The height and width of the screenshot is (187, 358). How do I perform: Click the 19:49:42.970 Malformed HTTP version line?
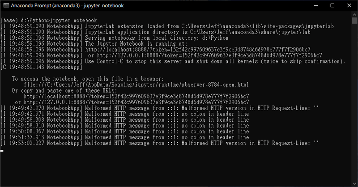click(159, 108)
